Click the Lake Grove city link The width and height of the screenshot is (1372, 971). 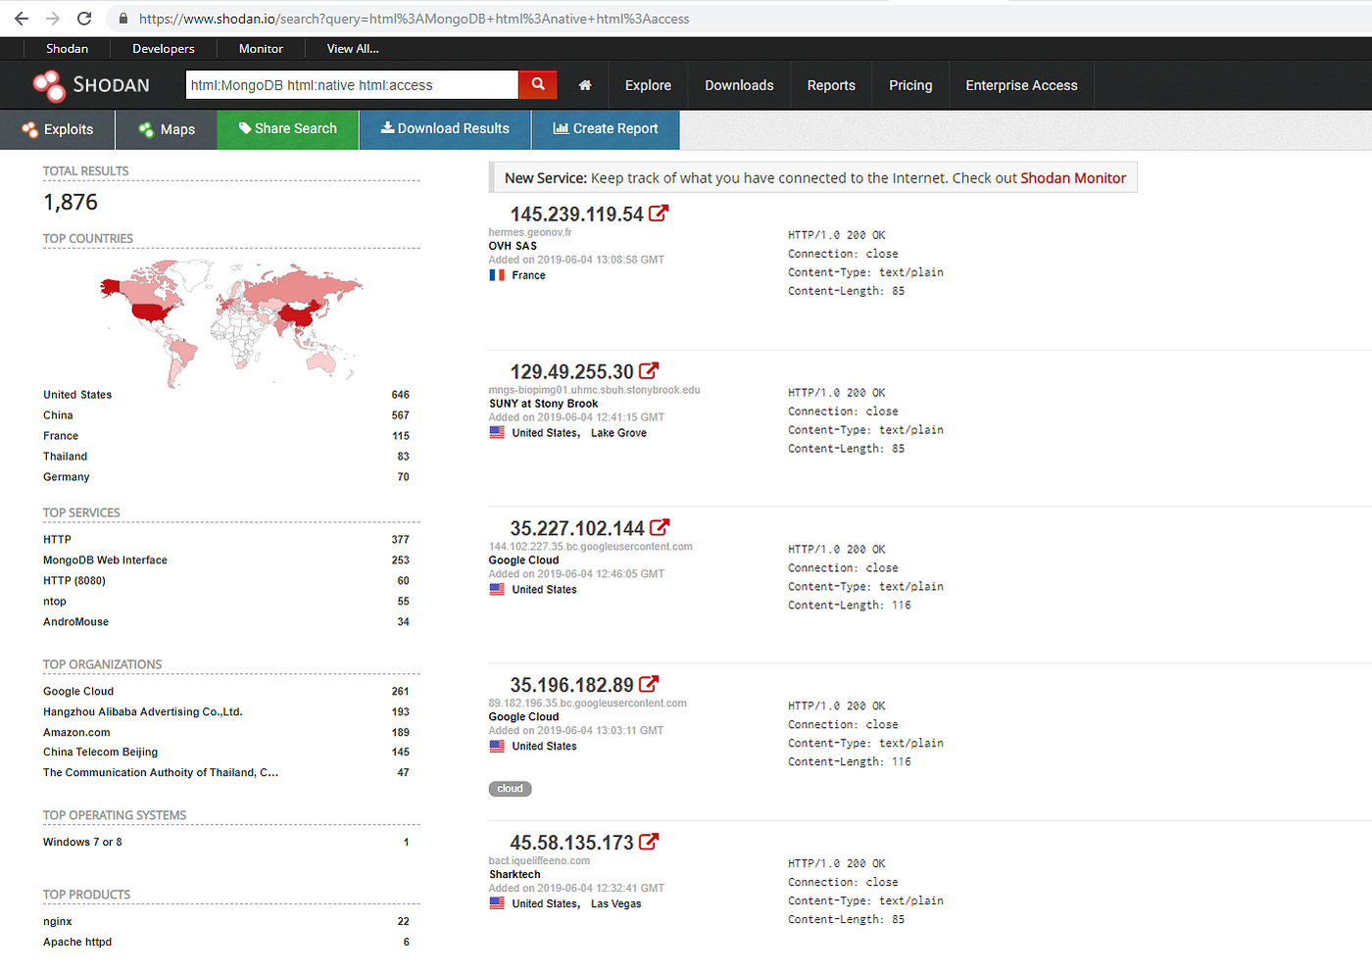pos(618,433)
